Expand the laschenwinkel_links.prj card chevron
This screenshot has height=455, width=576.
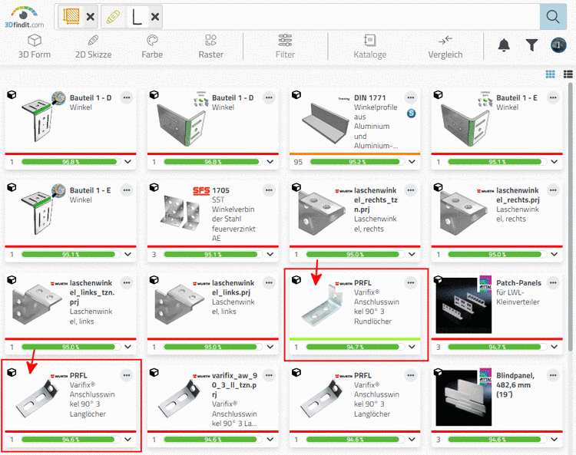(270, 347)
